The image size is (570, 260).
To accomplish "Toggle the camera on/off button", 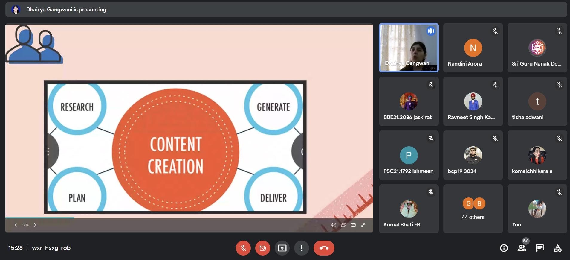I will pos(263,248).
